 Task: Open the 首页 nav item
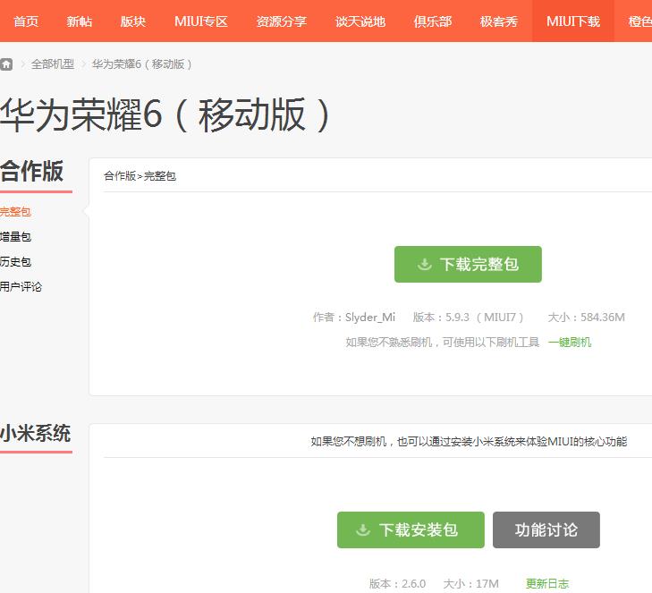tap(26, 21)
